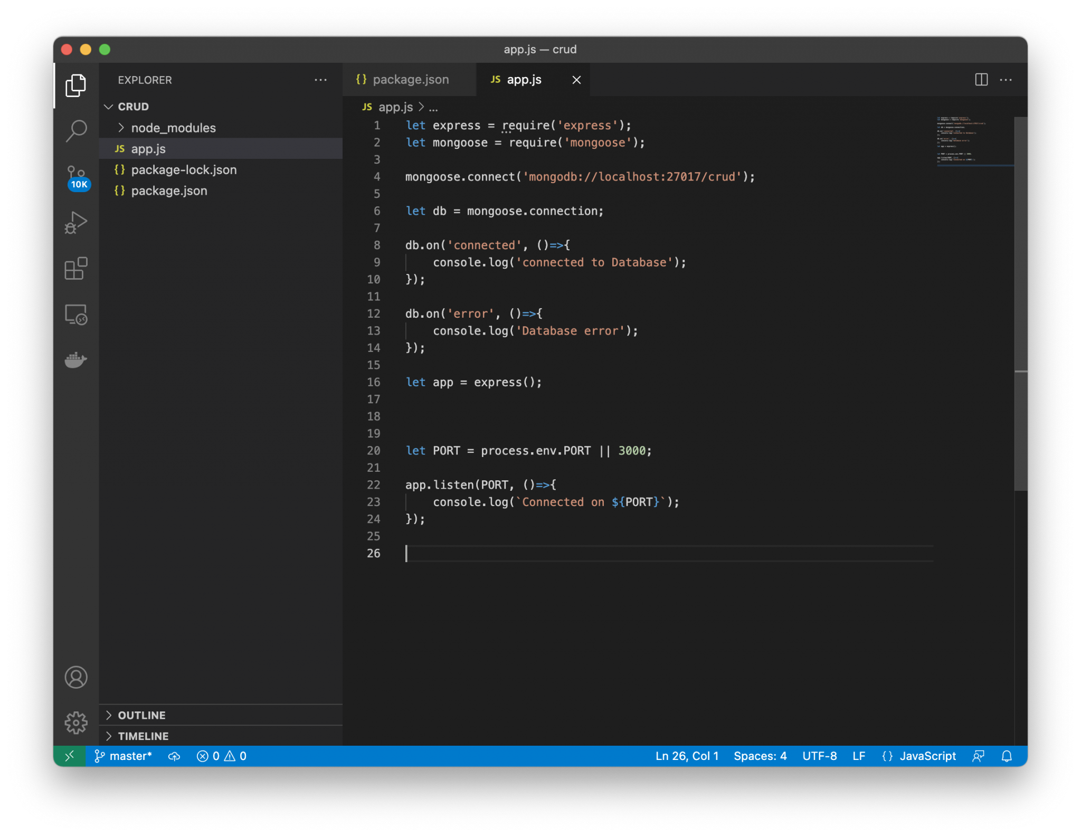Open the Search view

point(77,130)
